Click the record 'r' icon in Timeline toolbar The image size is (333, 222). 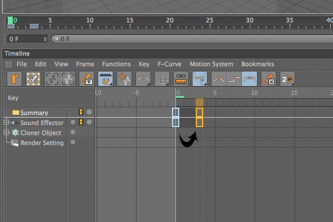pos(14,79)
